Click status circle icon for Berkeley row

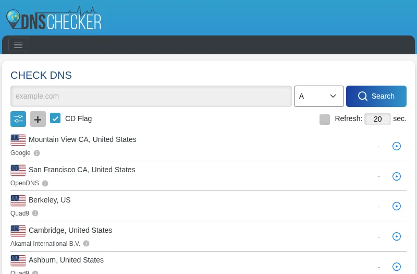pos(397,206)
